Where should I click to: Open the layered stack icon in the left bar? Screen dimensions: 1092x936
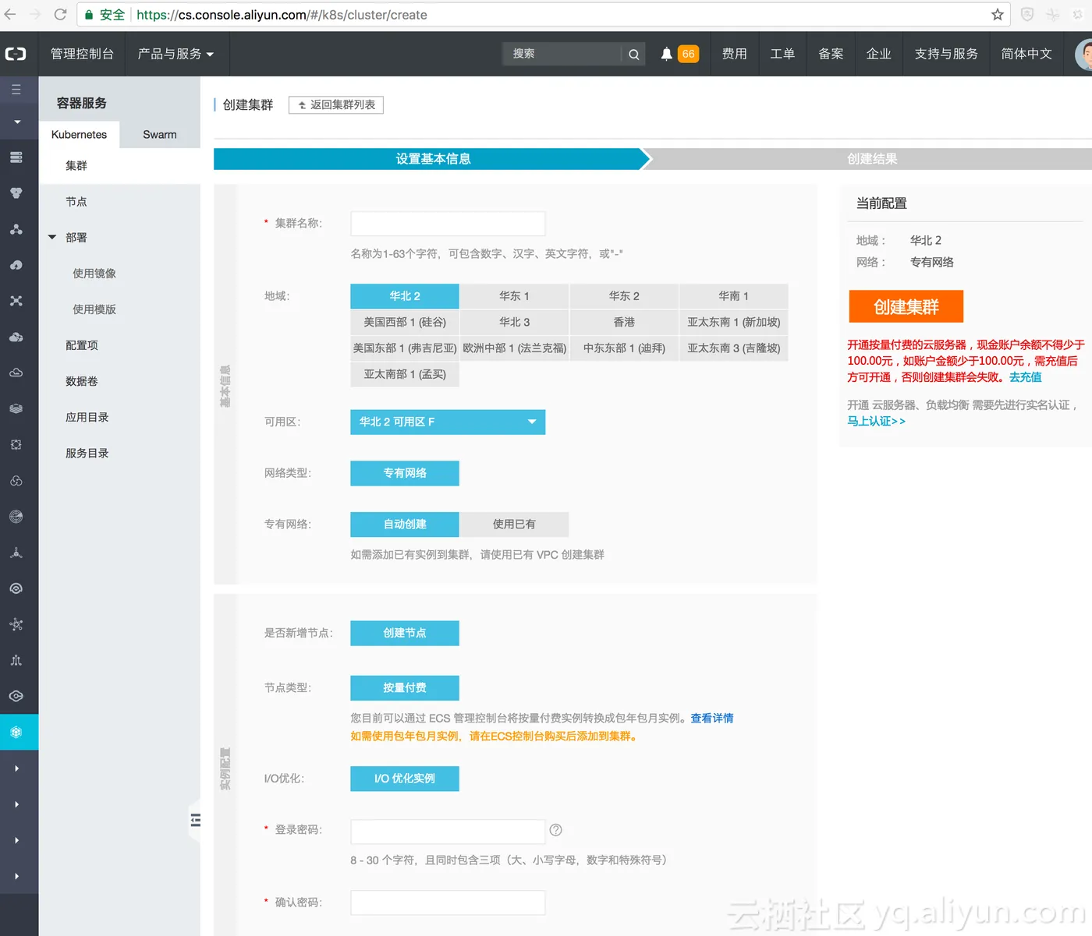pos(16,408)
